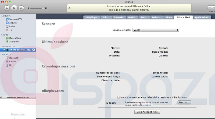Click the Elemento selezionato circle icon
215x119 pixels.
pos(1,97)
